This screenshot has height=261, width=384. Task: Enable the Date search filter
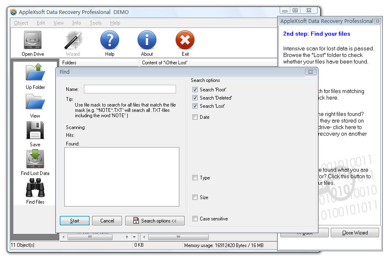click(195, 117)
